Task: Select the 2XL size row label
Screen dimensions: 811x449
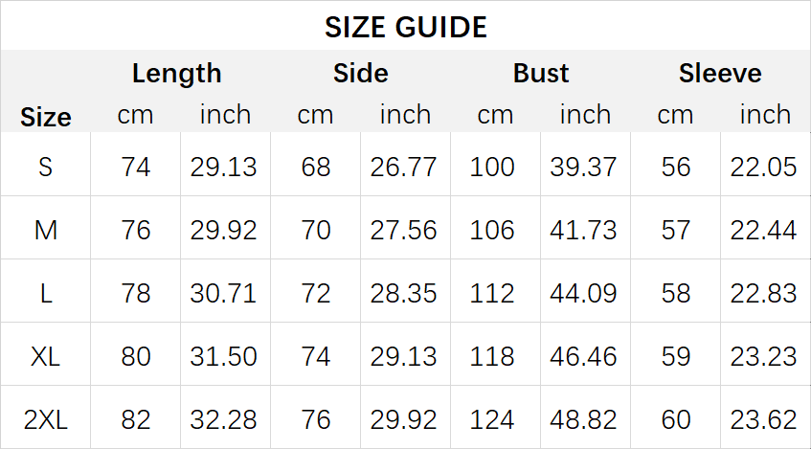Action: [x=46, y=419]
